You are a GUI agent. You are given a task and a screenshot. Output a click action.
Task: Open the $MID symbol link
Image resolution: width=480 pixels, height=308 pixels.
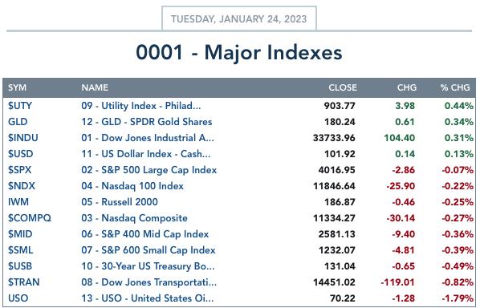coord(20,234)
